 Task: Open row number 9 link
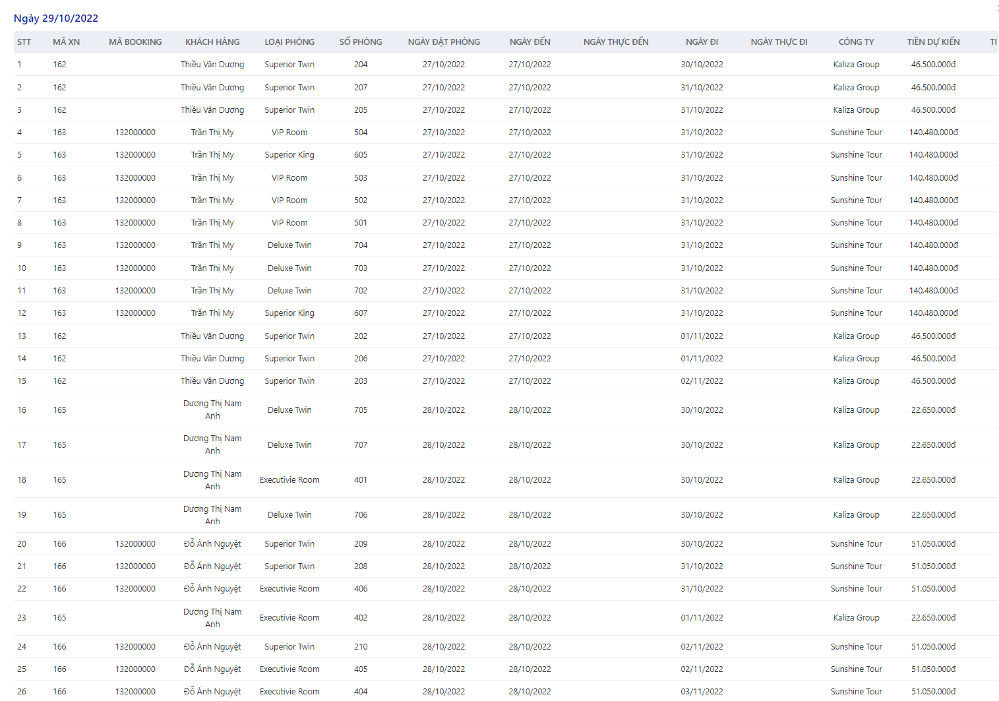click(x=20, y=245)
